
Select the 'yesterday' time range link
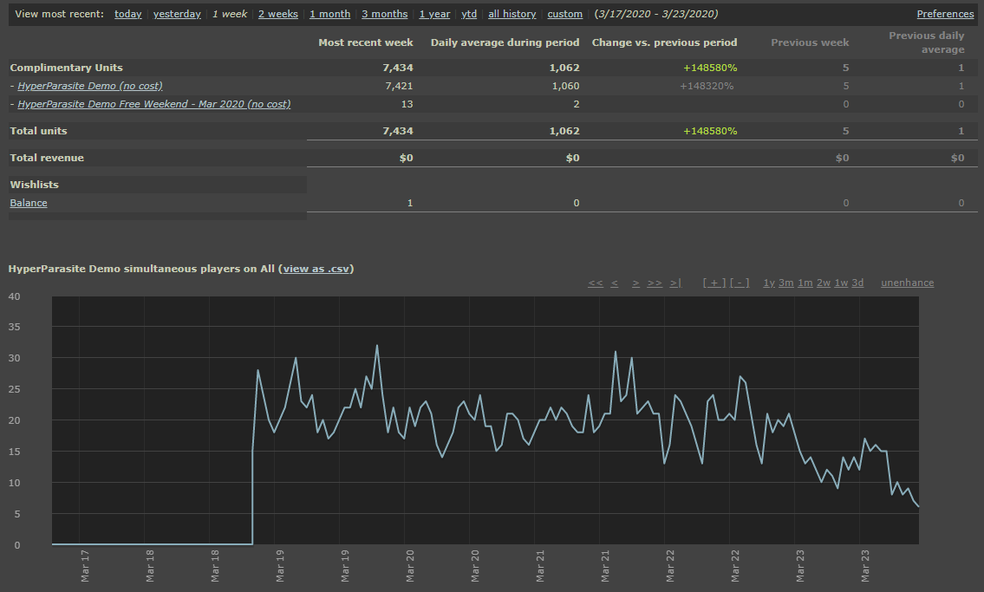tap(177, 14)
